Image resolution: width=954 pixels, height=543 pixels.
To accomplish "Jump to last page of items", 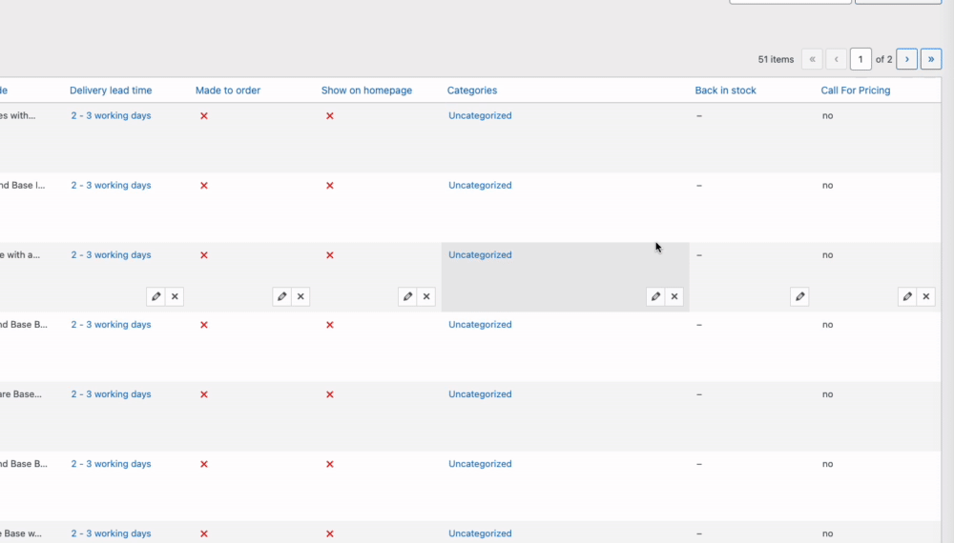I will click(931, 59).
